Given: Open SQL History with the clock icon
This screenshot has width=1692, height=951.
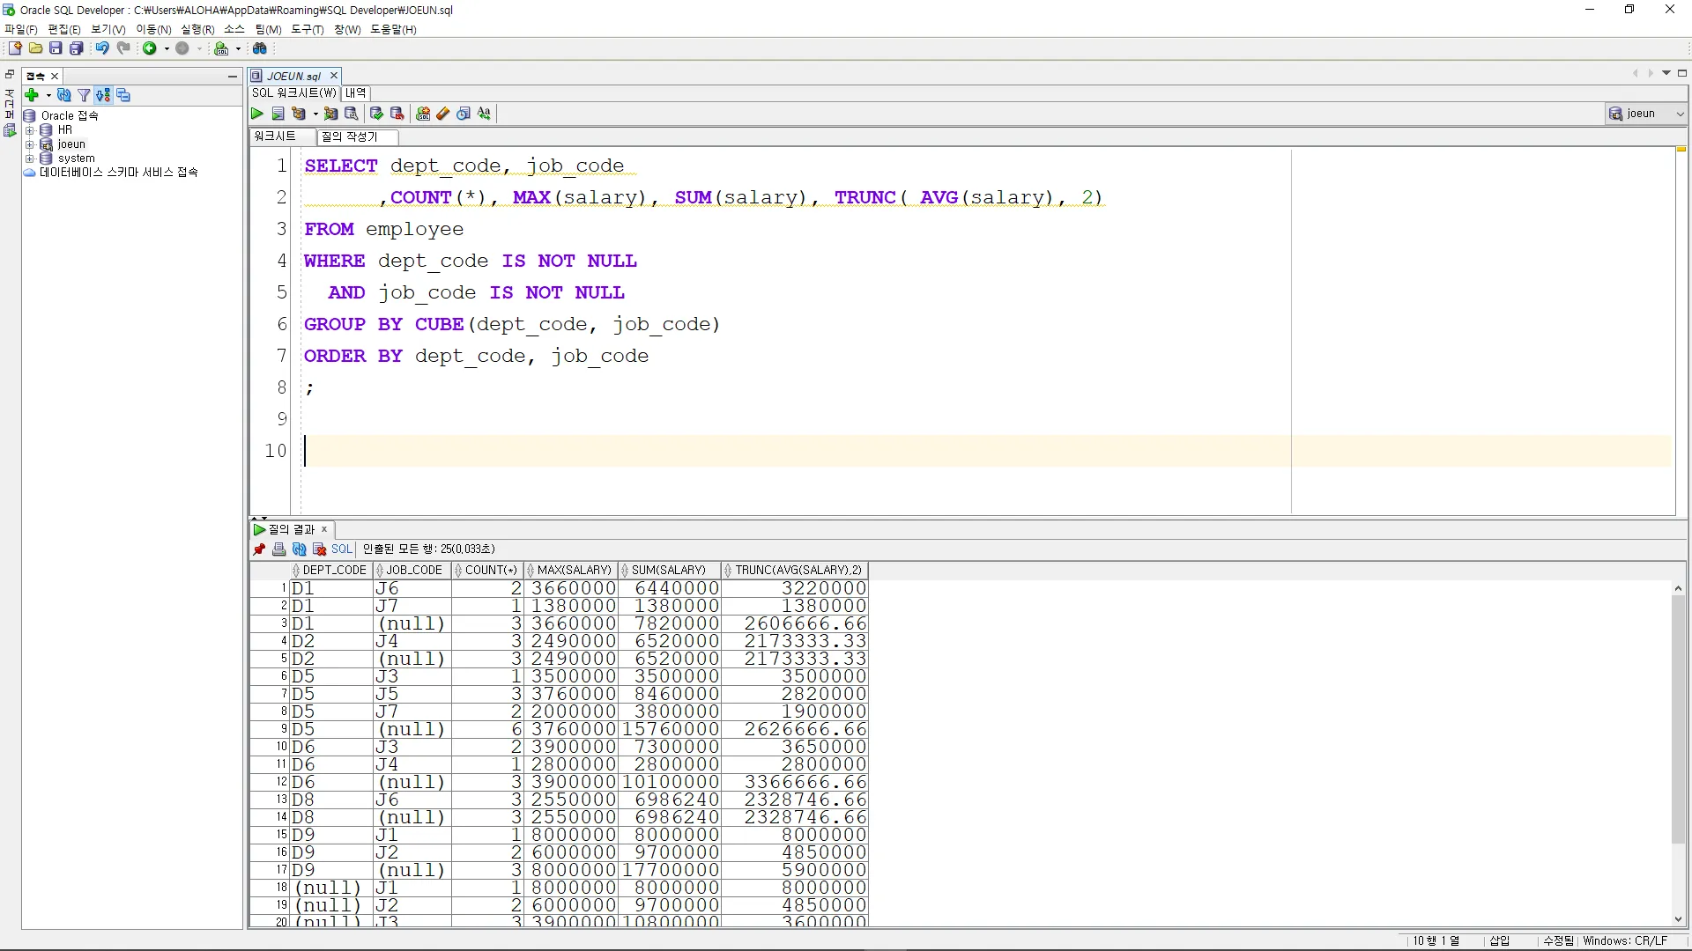Looking at the screenshot, I should pyautogui.click(x=464, y=114).
